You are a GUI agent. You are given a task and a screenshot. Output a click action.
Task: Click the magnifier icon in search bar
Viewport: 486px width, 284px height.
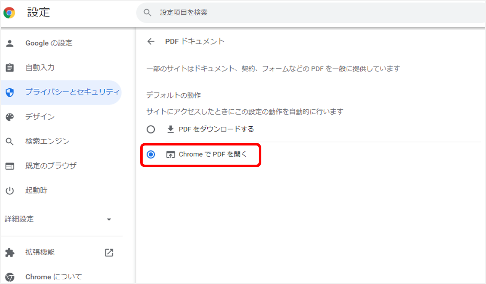click(x=147, y=13)
